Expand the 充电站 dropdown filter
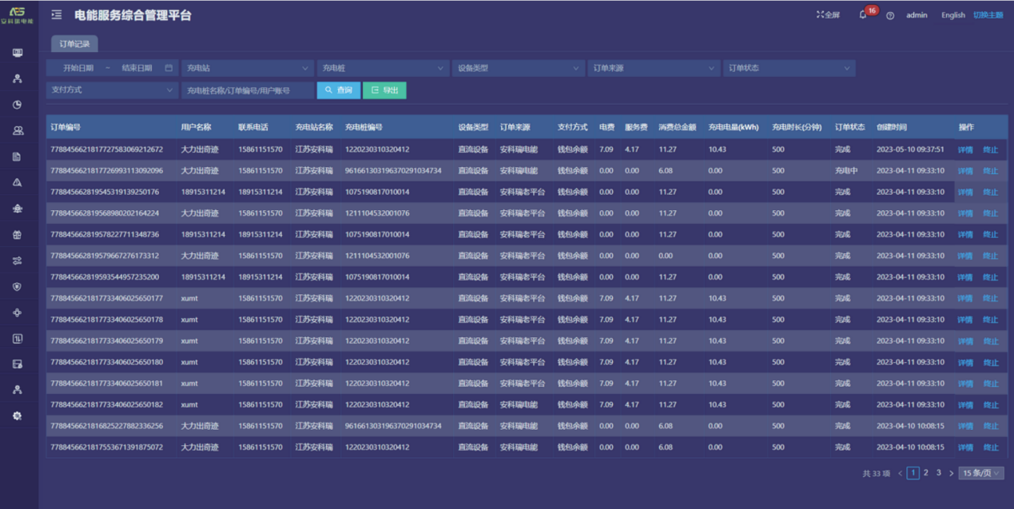 247,69
